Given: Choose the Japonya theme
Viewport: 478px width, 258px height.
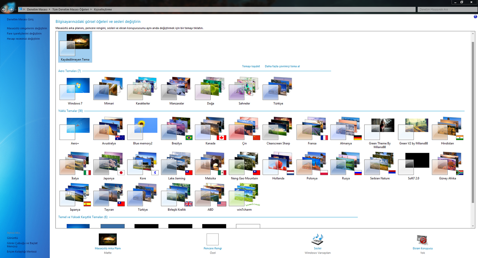Looking at the screenshot, I should [x=109, y=166].
